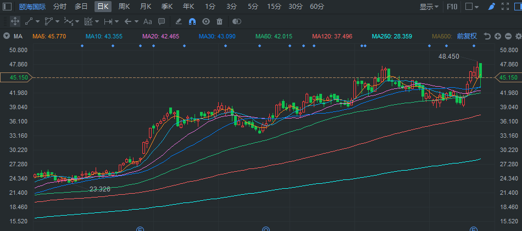Delete drawings with the trash icon
Viewport: 522px width, 231px height.
pyautogui.click(x=219, y=21)
